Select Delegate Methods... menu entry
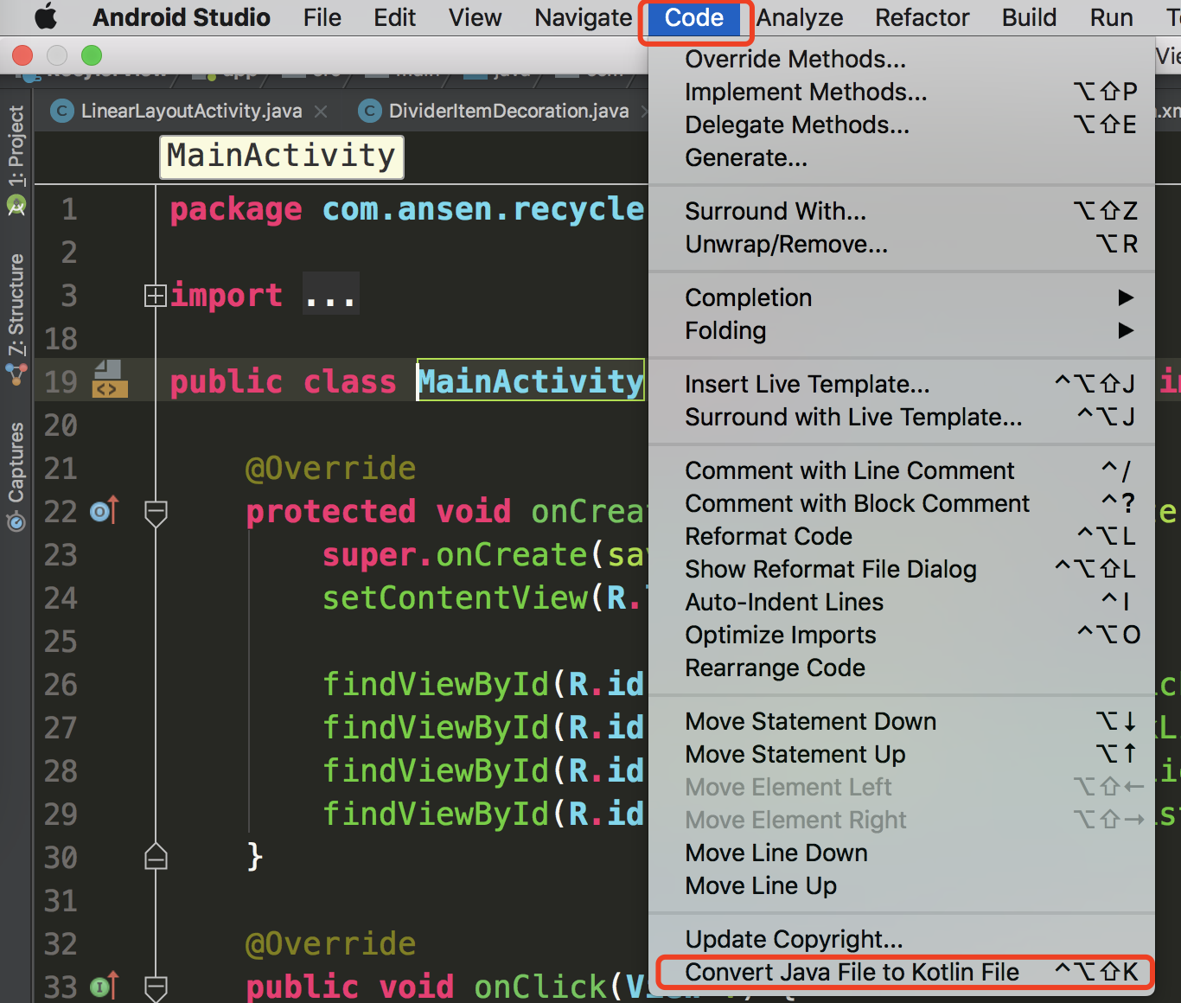This screenshot has height=1003, width=1181. 902,125
